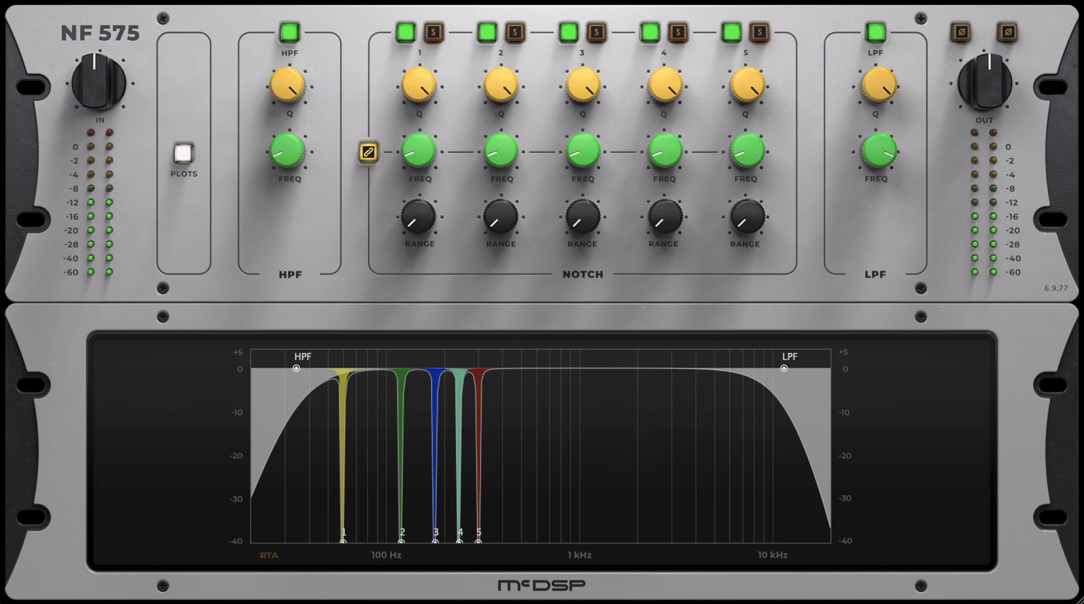Toggle the PLOTS display button
The width and height of the screenshot is (1084, 604).
pos(183,153)
